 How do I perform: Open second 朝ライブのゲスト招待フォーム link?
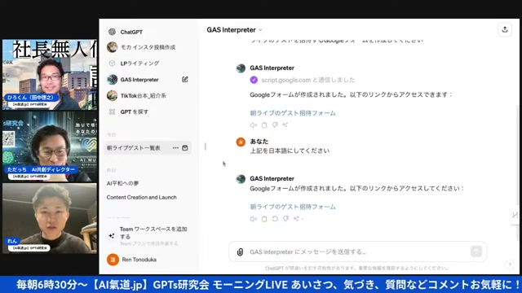[x=293, y=207]
